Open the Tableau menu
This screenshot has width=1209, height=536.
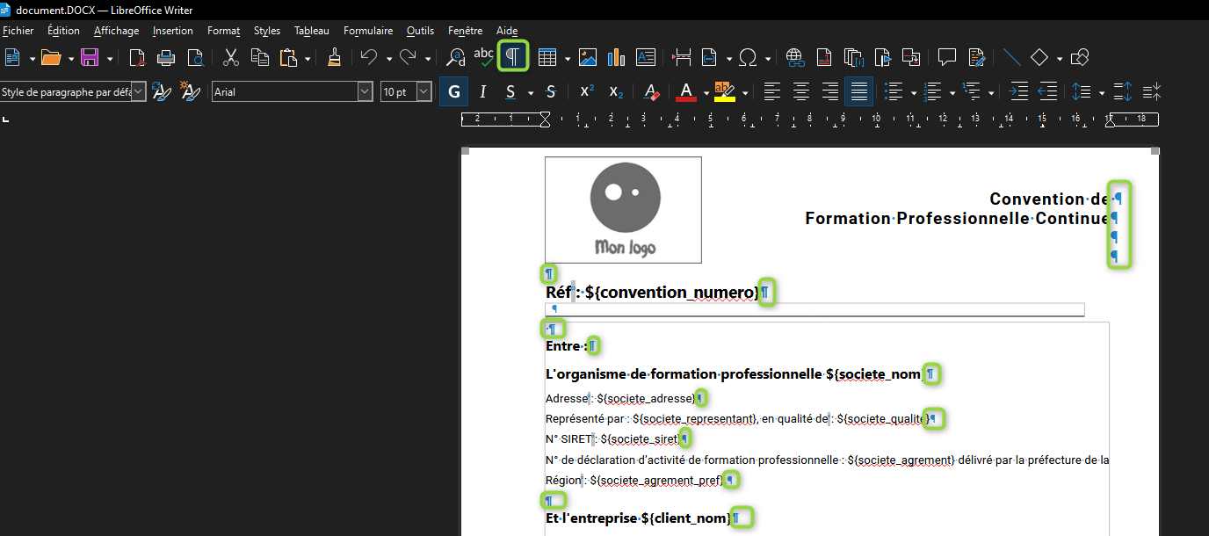tap(311, 31)
